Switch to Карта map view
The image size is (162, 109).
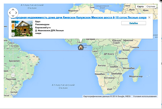click(140, 6)
